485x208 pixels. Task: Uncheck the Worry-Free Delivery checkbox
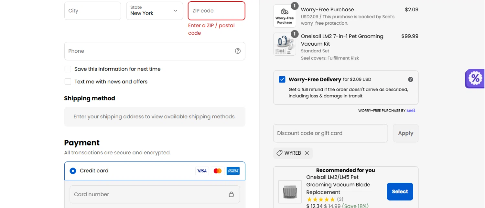pos(282,79)
